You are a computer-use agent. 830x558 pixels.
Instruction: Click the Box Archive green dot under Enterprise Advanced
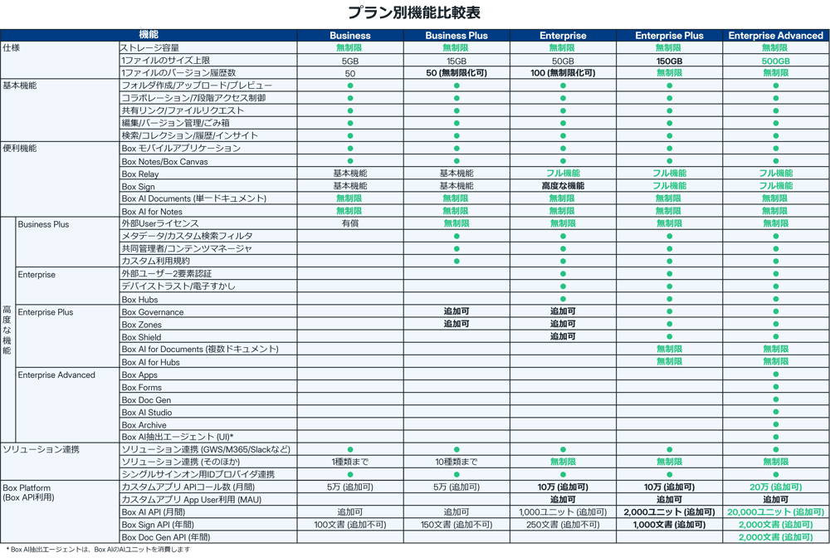tap(776, 424)
